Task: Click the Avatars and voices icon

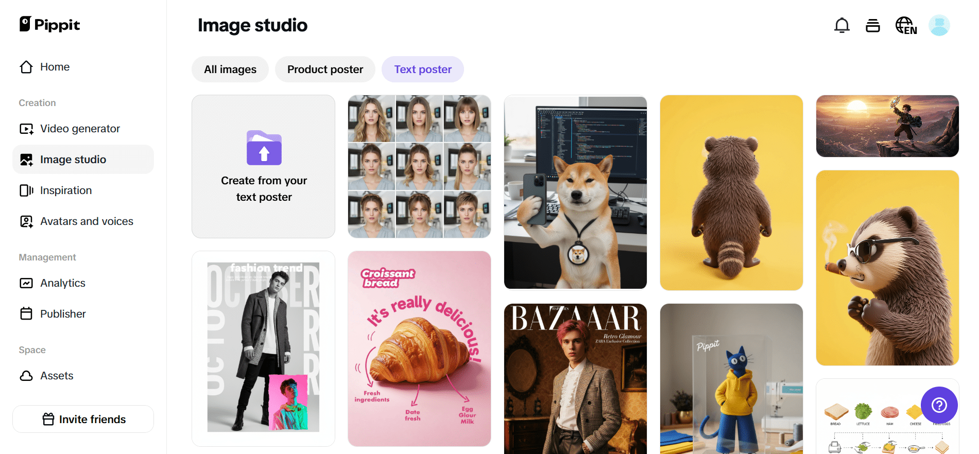Action: tap(26, 221)
